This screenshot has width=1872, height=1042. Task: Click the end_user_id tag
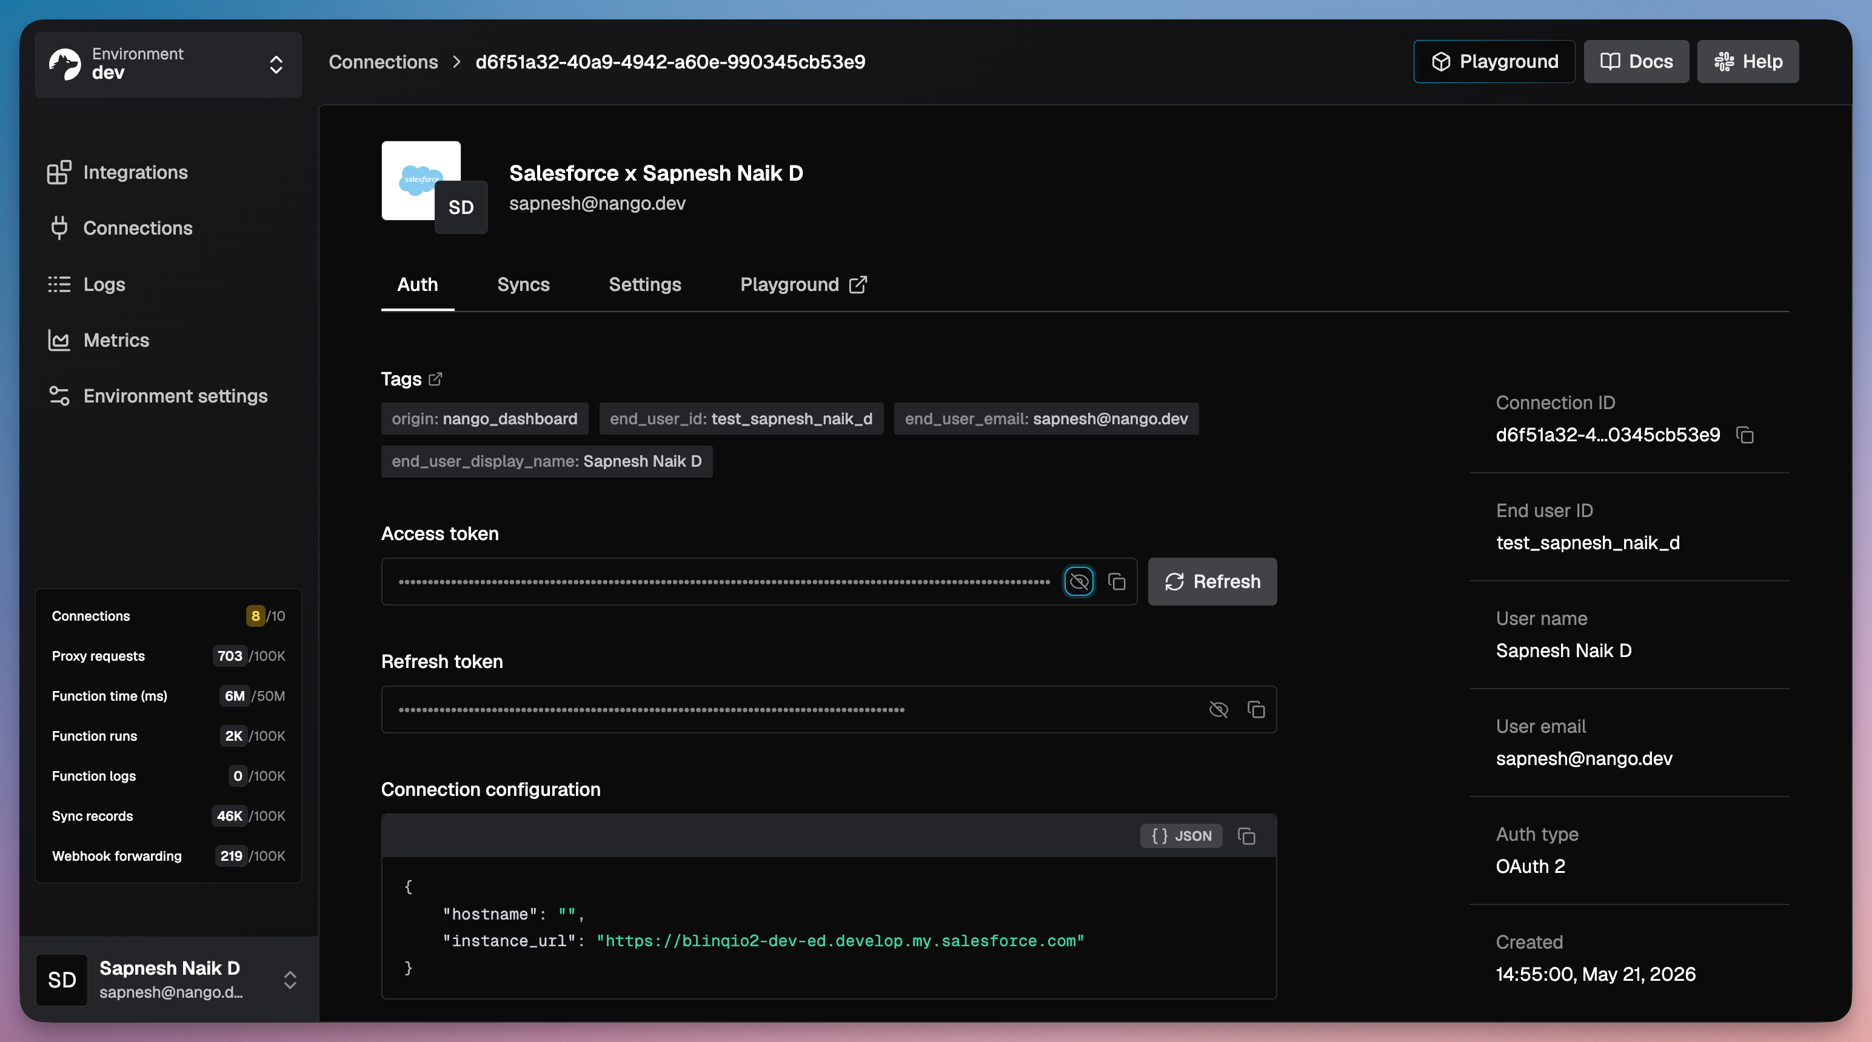point(741,419)
